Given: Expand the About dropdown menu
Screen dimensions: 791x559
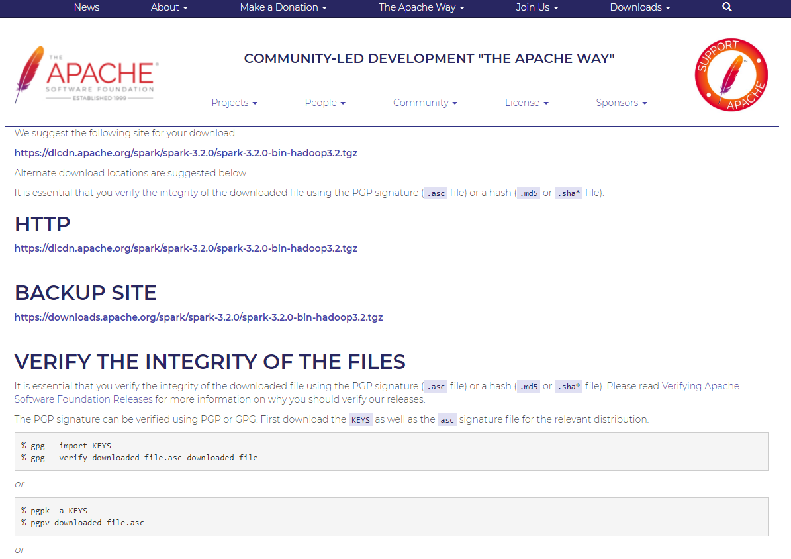Looking at the screenshot, I should click(169, 7).
